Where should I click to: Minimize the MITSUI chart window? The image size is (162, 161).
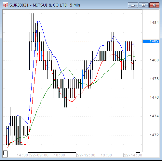(x=133, y=5)
